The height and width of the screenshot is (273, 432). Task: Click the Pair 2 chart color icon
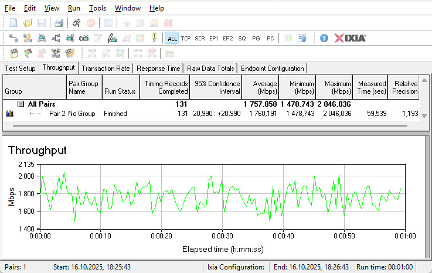[9, 114]
